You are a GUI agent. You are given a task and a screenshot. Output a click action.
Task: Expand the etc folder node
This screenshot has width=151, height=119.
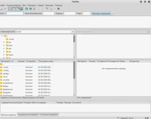pyautogui.click(x=4, y=52)
